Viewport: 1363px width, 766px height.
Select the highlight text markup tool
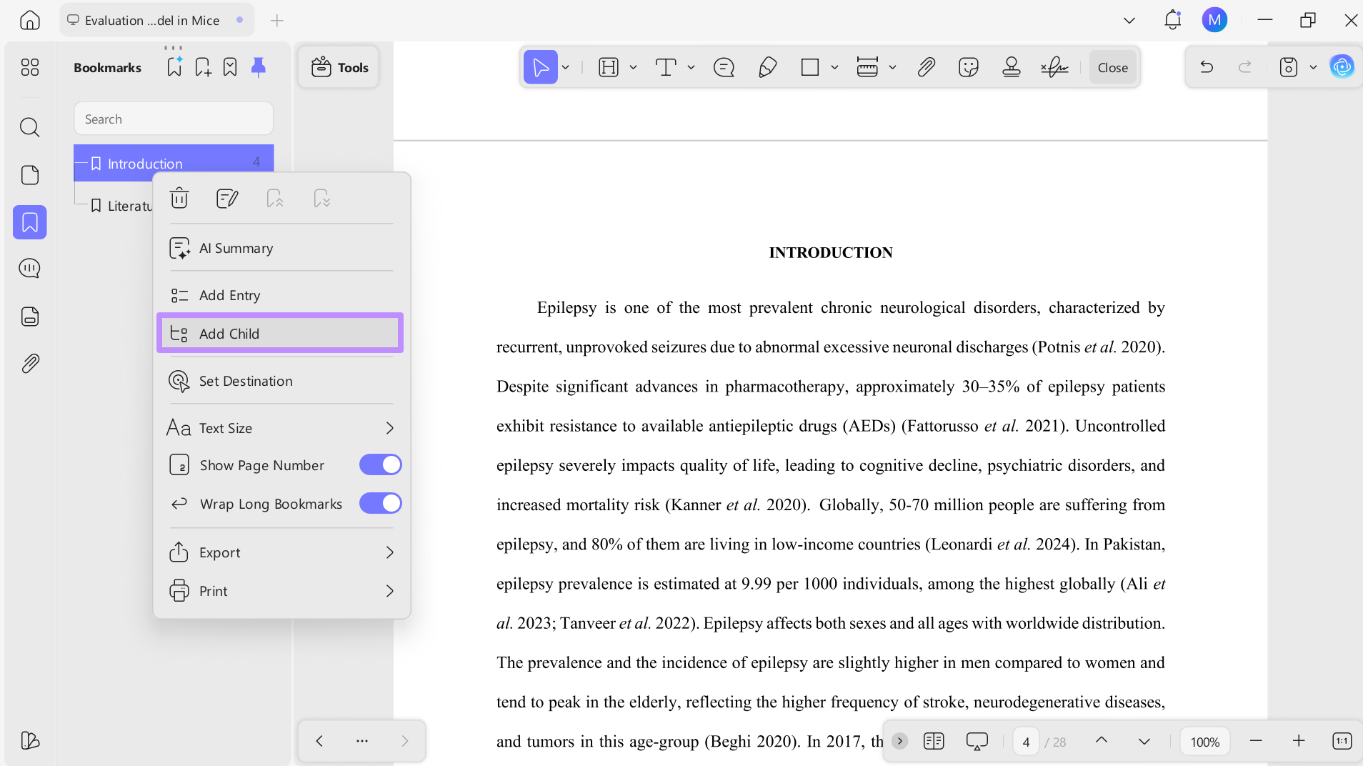point(609,67)
